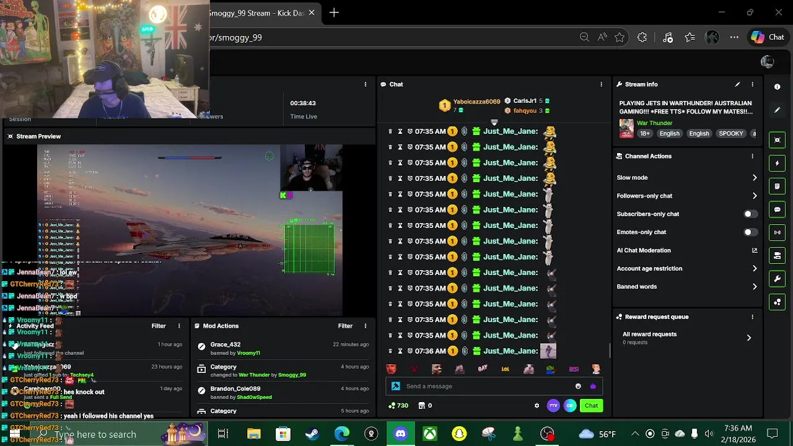Click the War Thunder category link in Stream info
This screenshot has width=793, height=446.
pos(654,123)
